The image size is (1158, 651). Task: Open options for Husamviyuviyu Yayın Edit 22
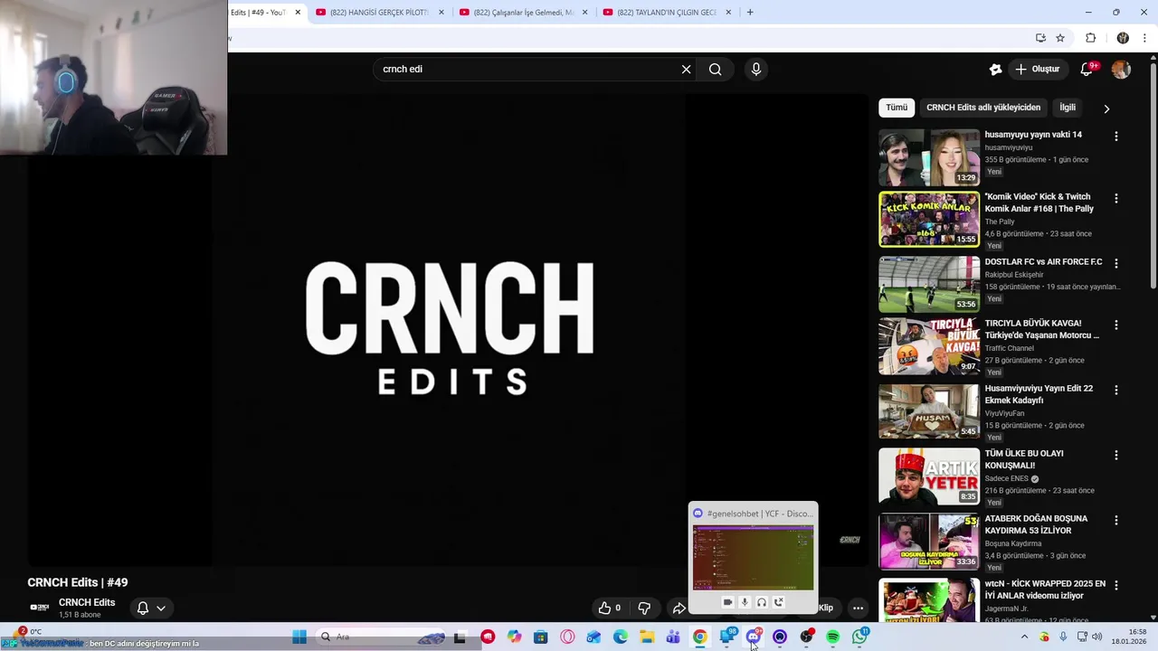pyautogui.click(x=1115, y=390)
